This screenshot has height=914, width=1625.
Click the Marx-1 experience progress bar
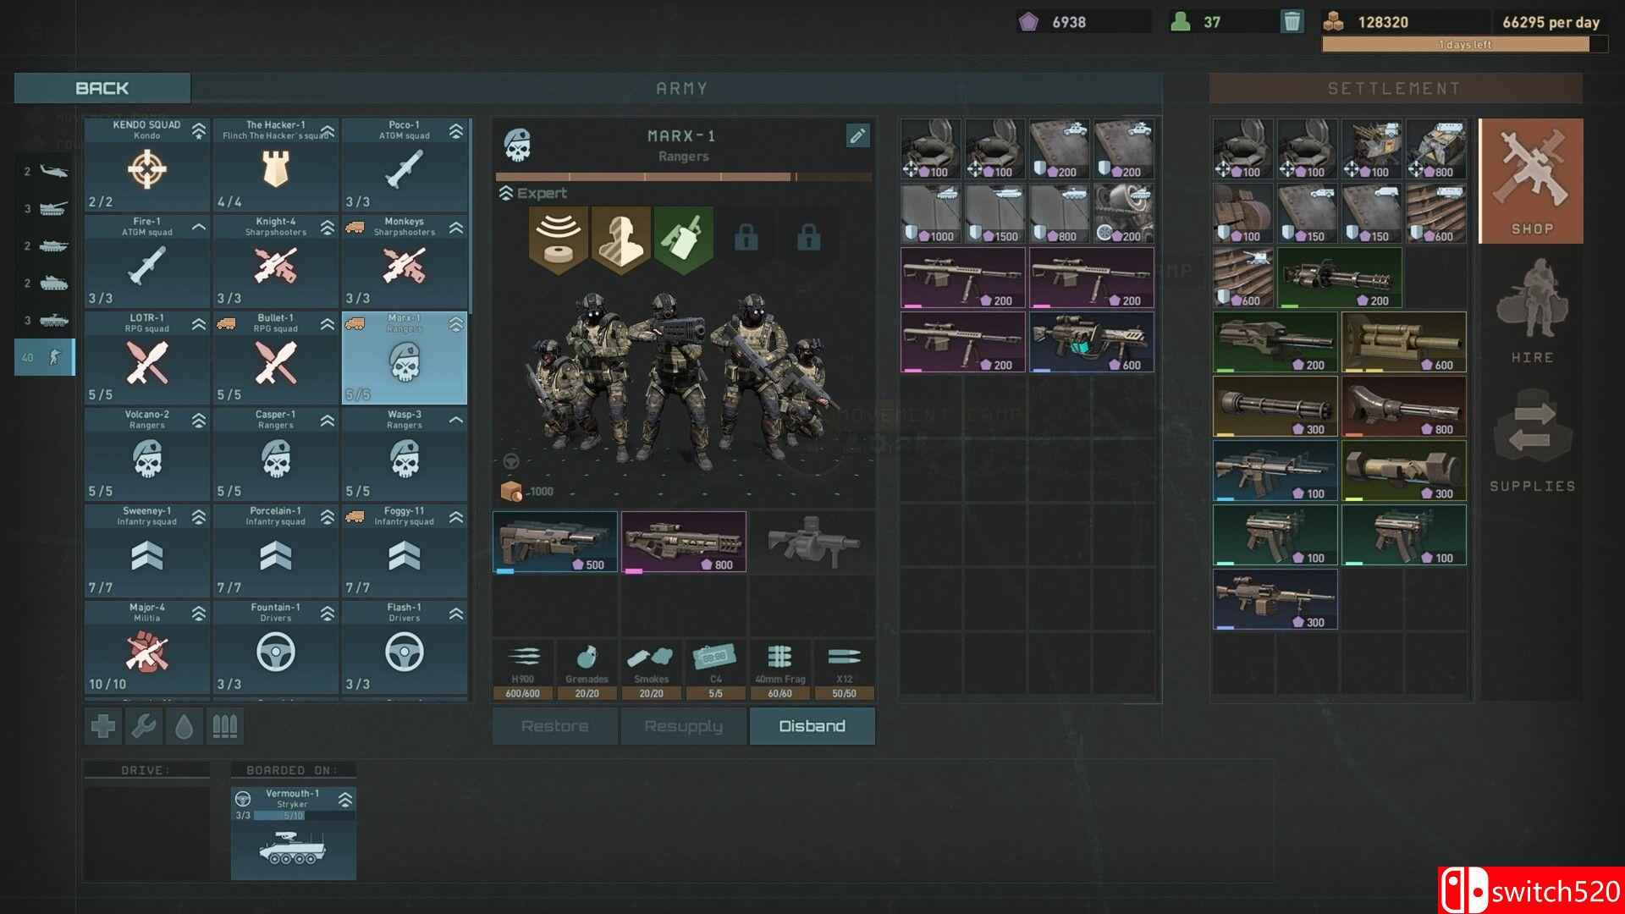(x=684, y=177)
